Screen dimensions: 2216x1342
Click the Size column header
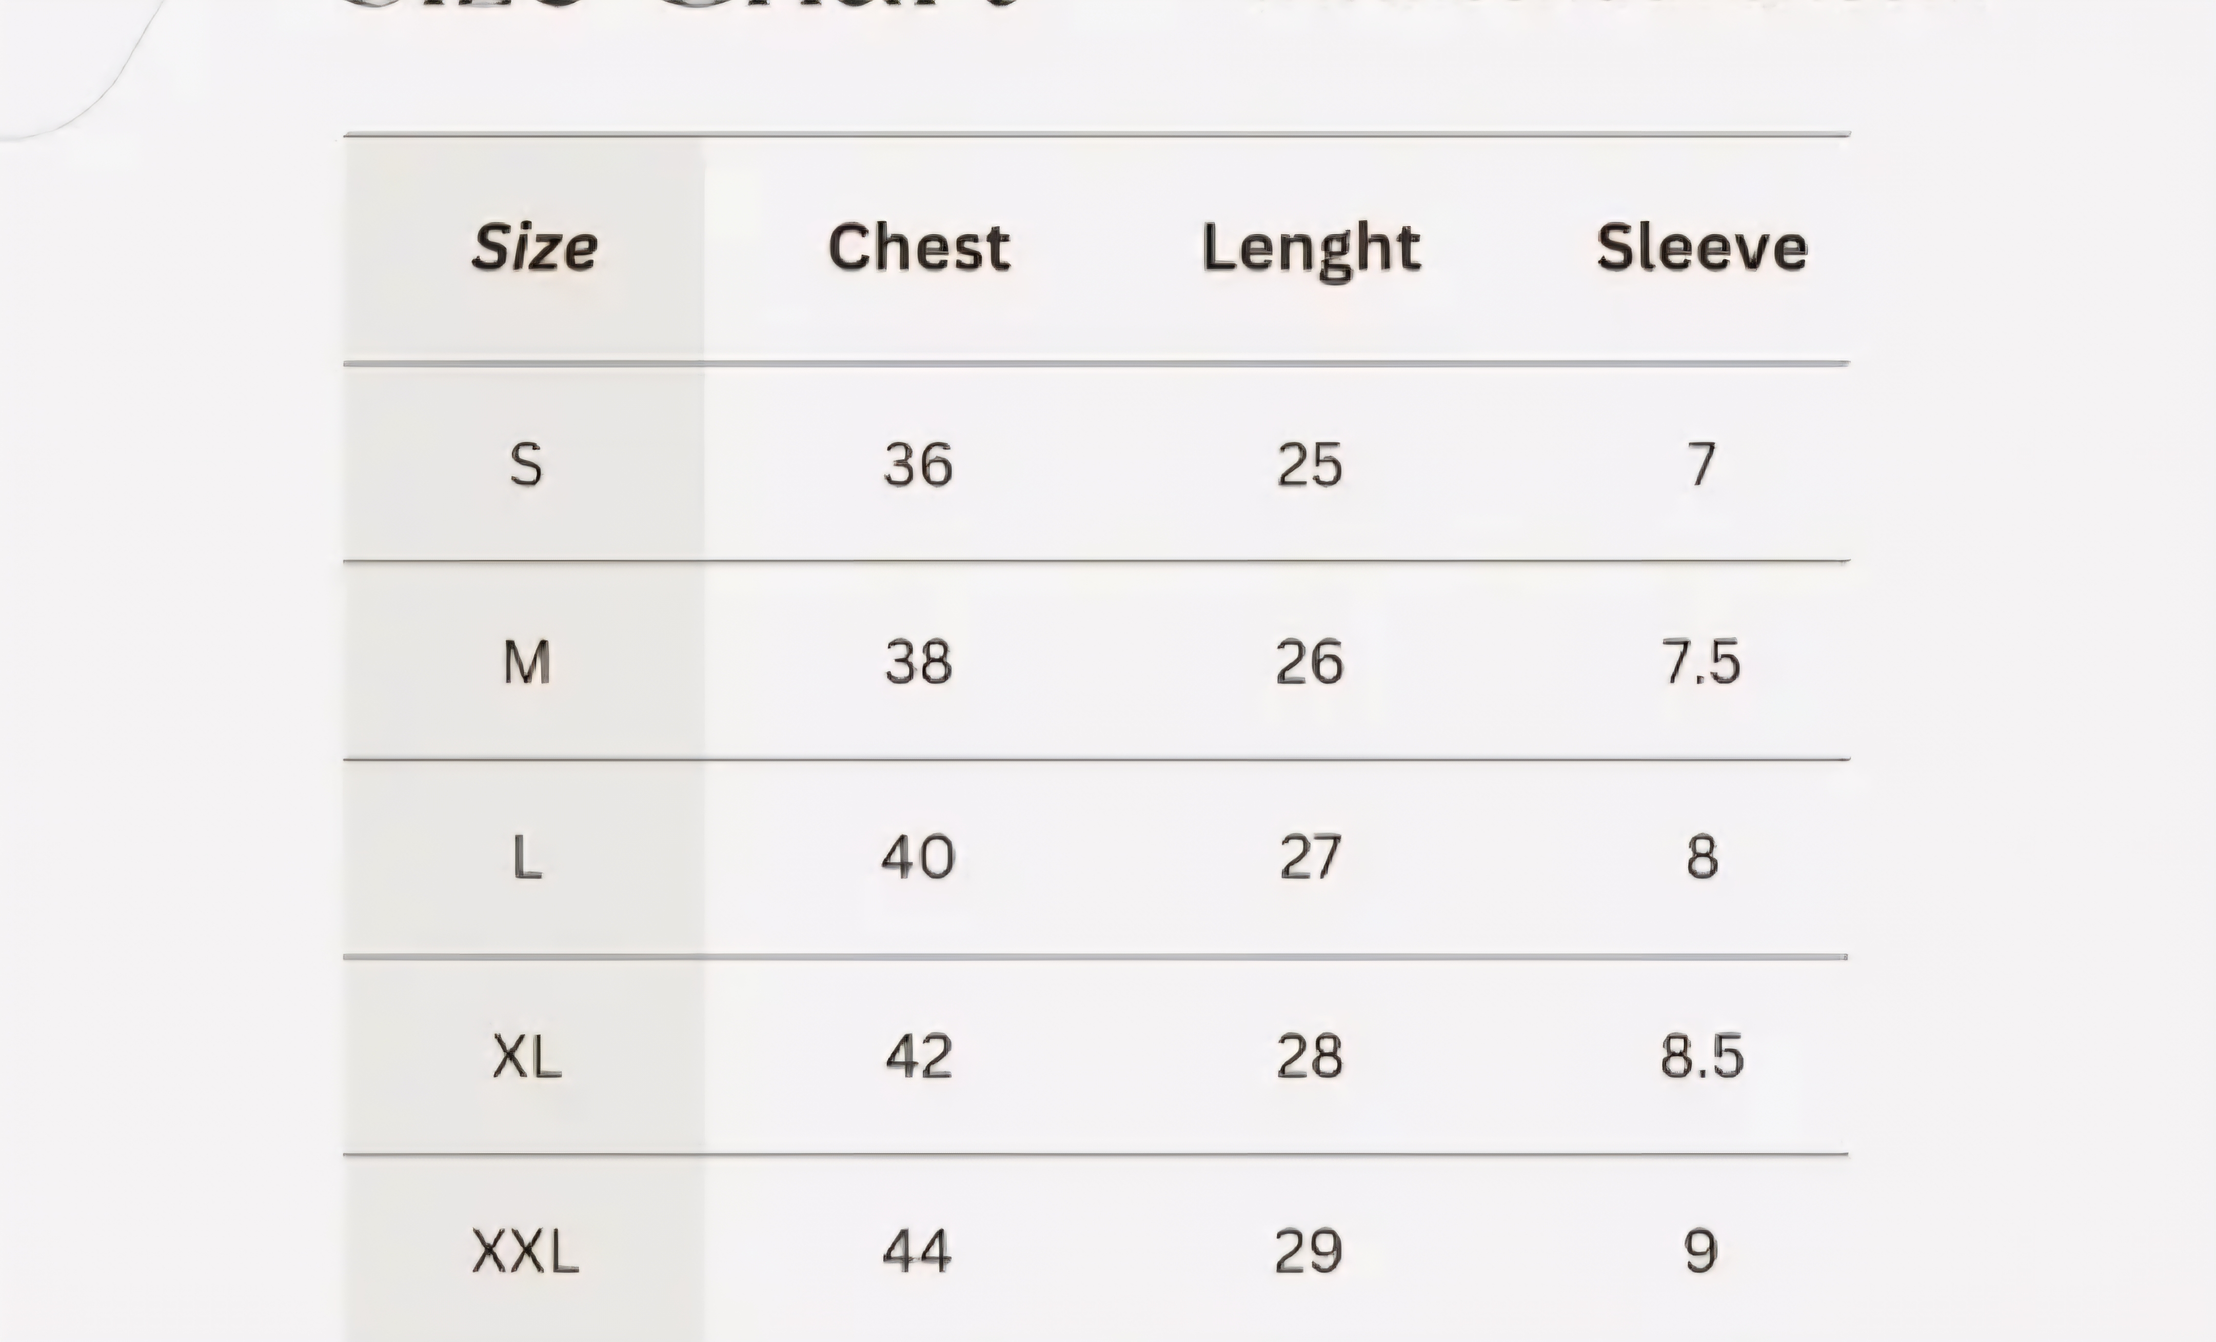click(x=534, y=247)
